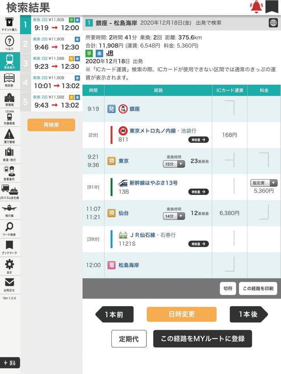Open the settings (設定) gear icon
Image resolution: width=281 pixels, height=374 pixels.
pyautogui.click(x=9, y=266)
